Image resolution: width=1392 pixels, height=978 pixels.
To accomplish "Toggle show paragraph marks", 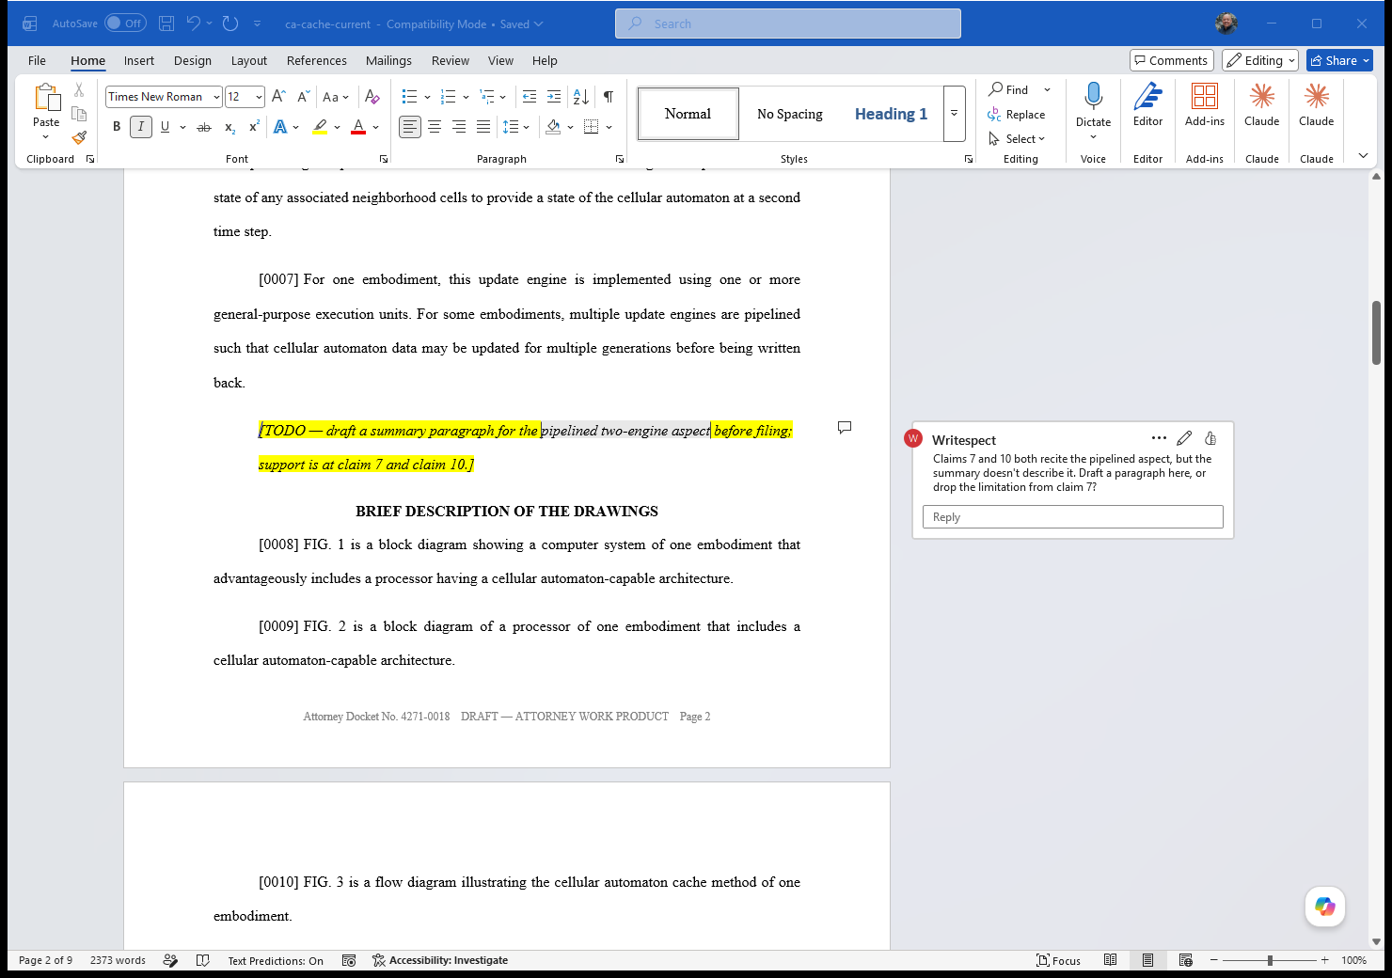I will [609, 97].
